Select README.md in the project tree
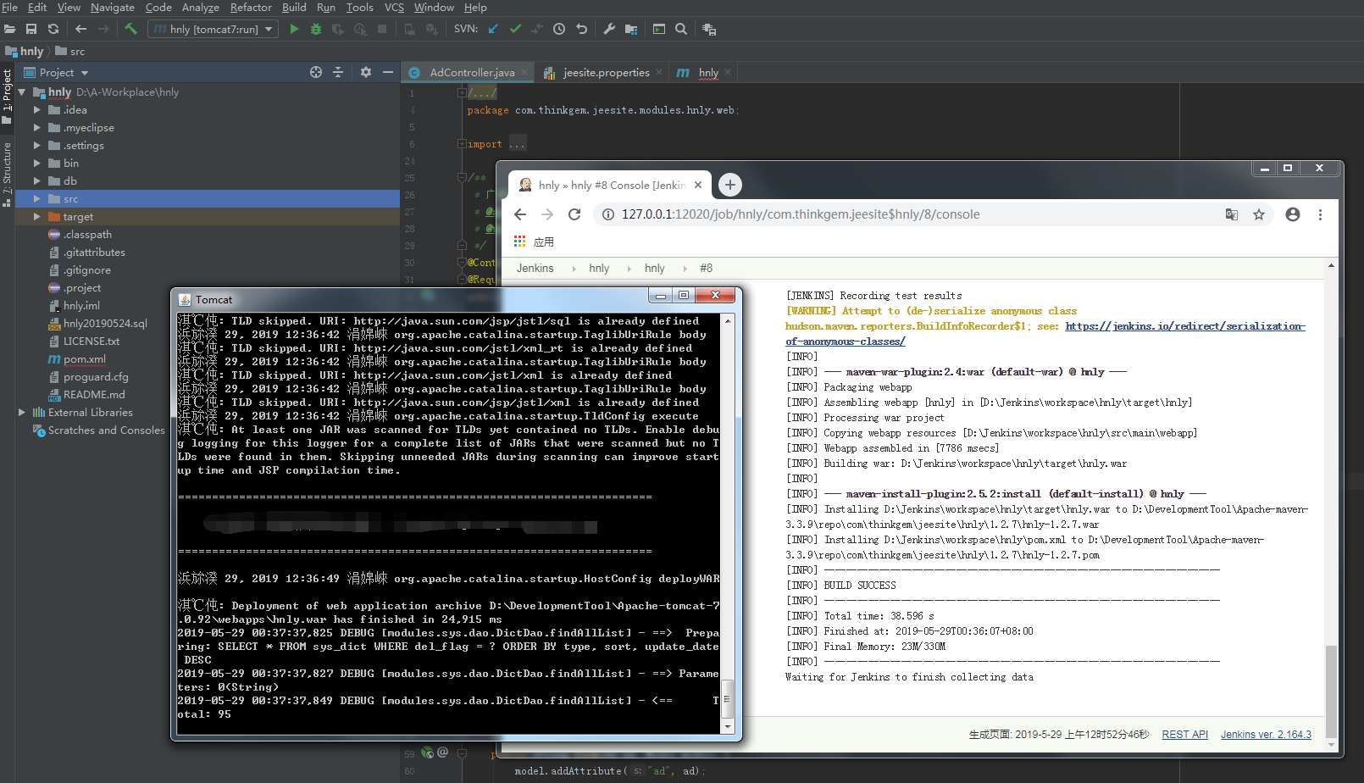Screen dimensions: 1364x783 coord(93,394)
